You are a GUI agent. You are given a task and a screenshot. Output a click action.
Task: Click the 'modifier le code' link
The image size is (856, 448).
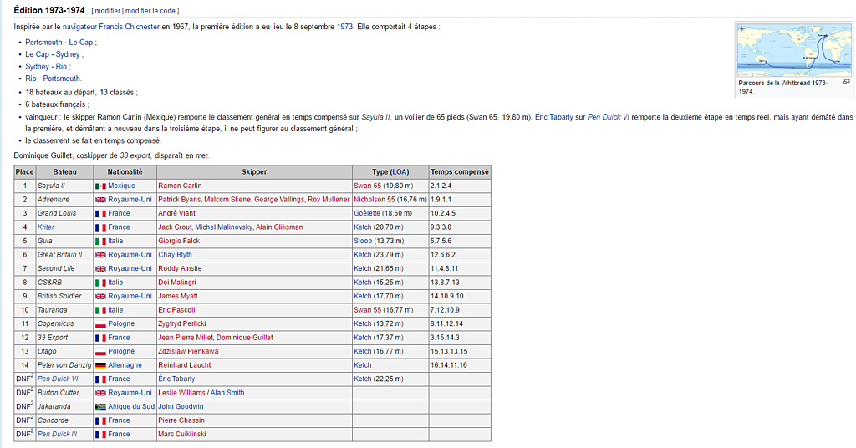[150, 11]
